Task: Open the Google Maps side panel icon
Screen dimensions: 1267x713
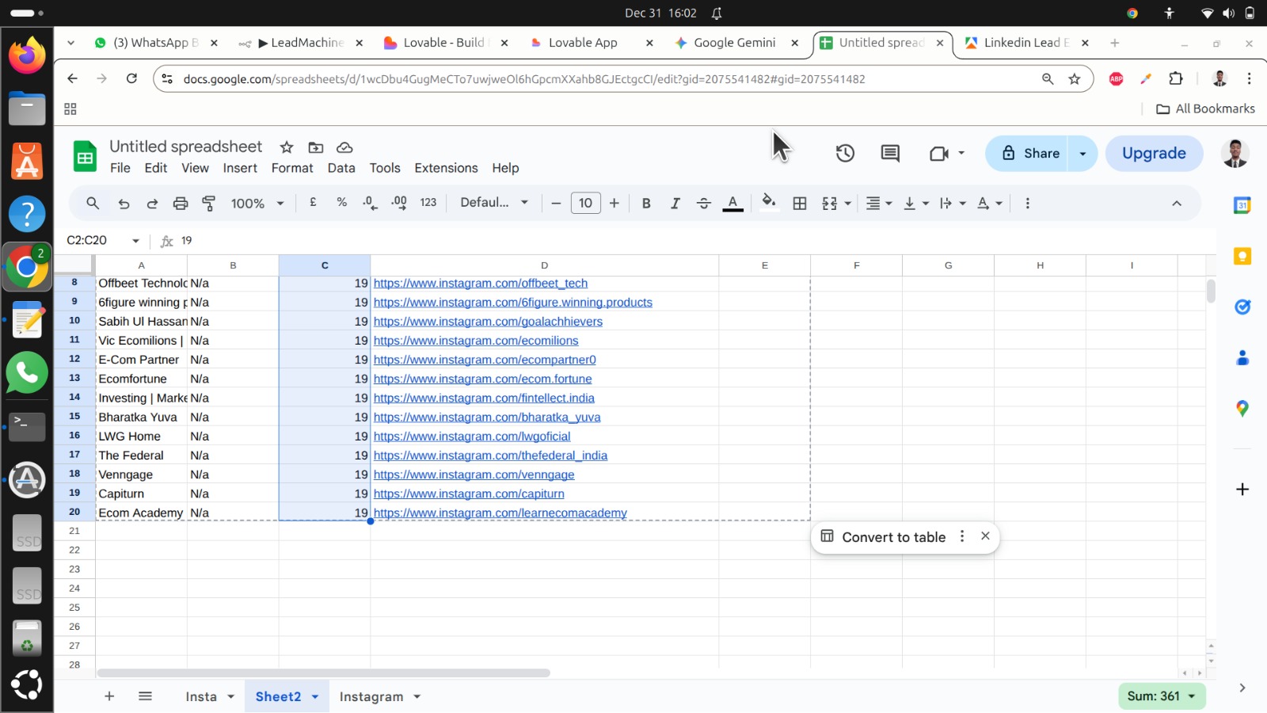Action: [x=1242, y=409]
